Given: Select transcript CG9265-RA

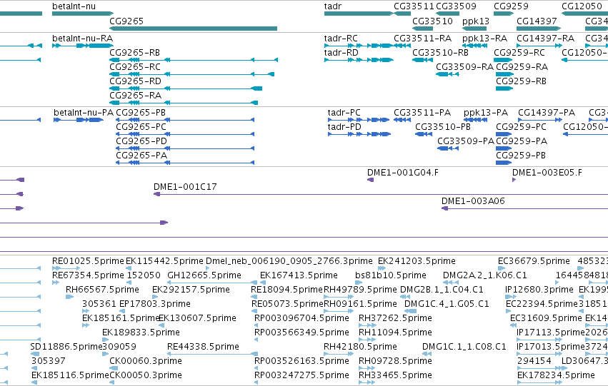Looking at the screenshot, I should point(184,103).
